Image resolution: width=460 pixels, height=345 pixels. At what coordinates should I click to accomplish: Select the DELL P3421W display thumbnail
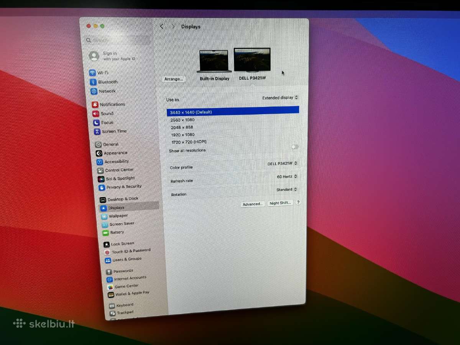[x=252, y=60]
